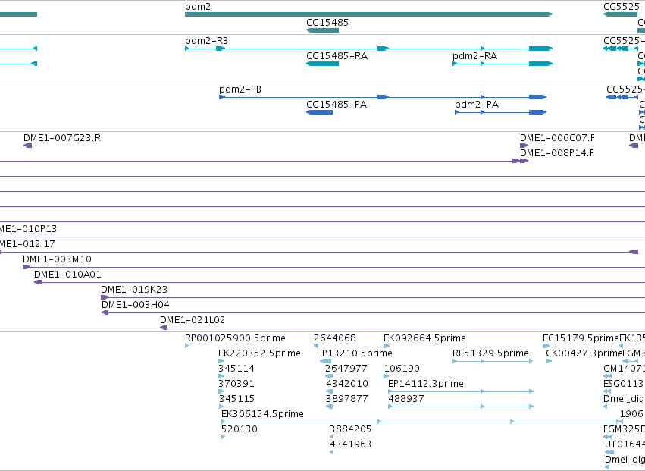Open the CG15485-PA coding feature
The width and height of the screenshot is (645, 471).
tap(319, 112)
